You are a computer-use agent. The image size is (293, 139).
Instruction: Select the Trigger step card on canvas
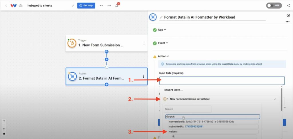coord(106,43)
